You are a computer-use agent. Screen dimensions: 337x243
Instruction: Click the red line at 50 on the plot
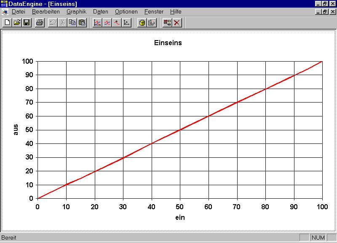point(180,130)
